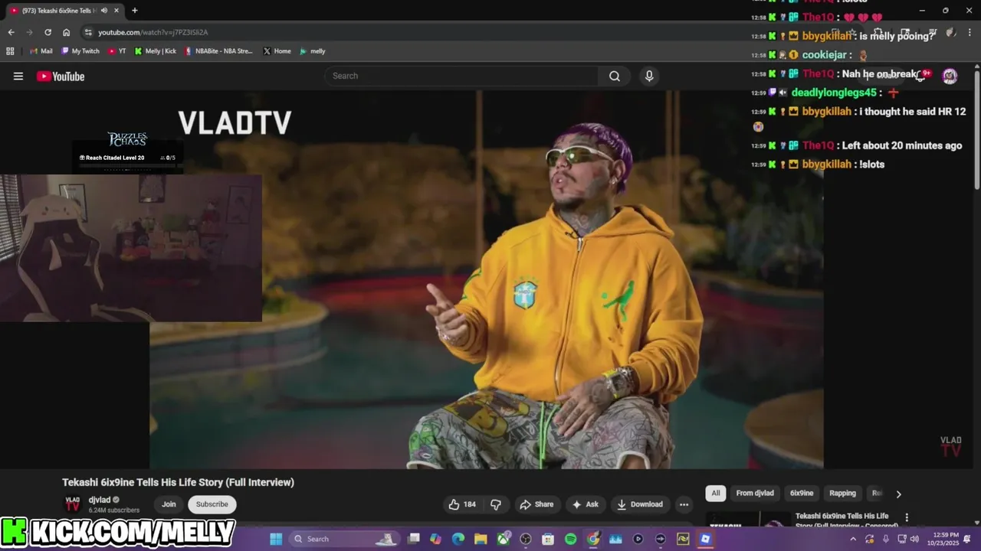Click the Ask button under the video
This screenshot has height=551, width=981.
tap(585, 504)
